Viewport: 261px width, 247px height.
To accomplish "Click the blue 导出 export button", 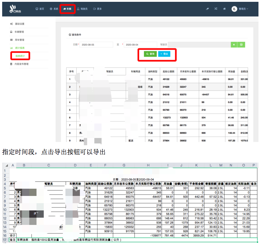I will (164, 54).
